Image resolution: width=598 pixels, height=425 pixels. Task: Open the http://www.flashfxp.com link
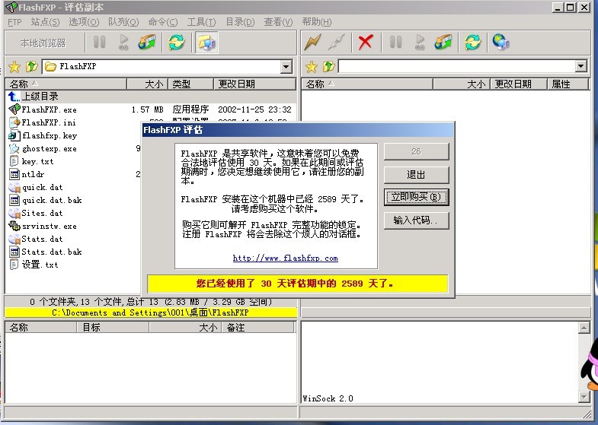(x=285, y=258)
